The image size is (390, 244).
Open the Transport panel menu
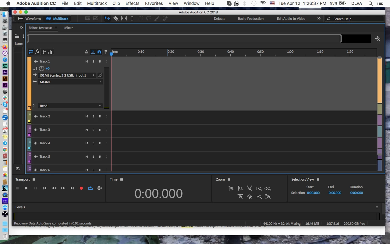click(34, 179)
